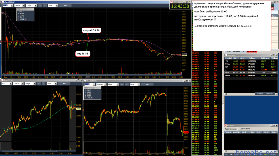The height and width of the screenshot is (156, 279).
Task: Select the TRGP row in WatchList
Action: pyautogui.click(x=251, y=73)
